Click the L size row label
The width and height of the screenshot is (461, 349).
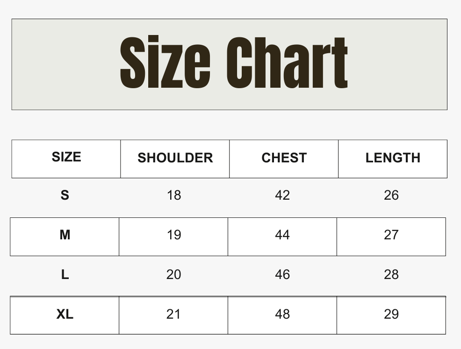(x=65, y=275)
